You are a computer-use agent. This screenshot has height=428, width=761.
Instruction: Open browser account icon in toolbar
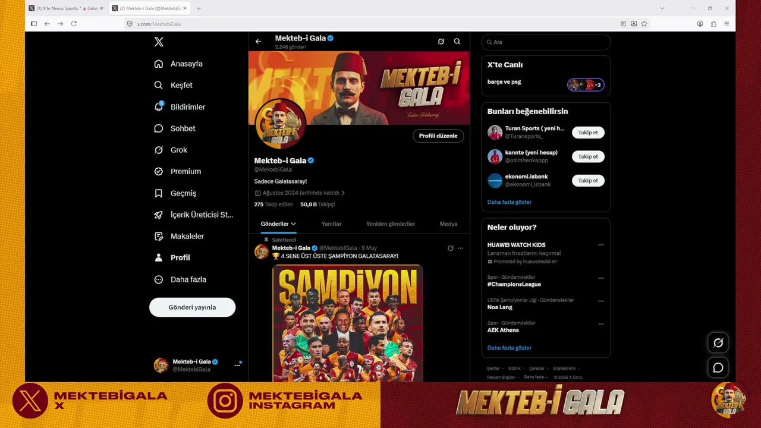(x=700, y=24)
